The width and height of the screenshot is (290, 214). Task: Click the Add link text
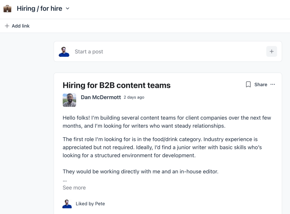pos(21,26)
